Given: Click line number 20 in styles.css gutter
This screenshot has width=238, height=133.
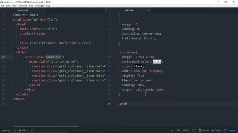Looking at the screenshot, I should point(109,104).
